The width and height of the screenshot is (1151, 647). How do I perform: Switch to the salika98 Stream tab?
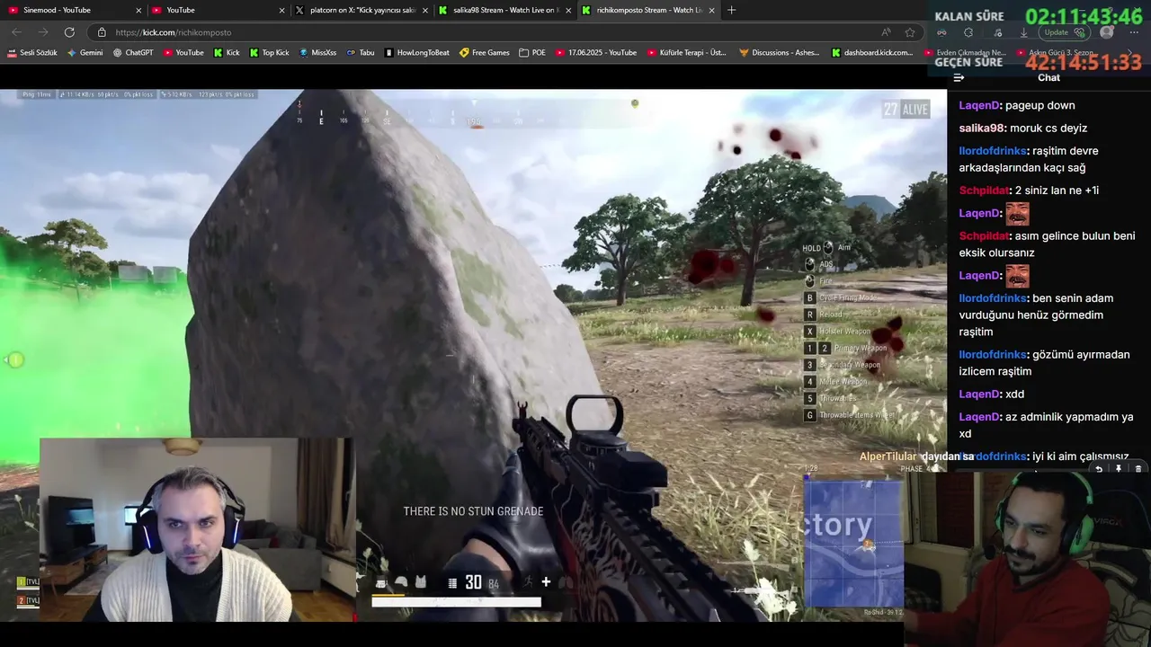tap(504, 10)
